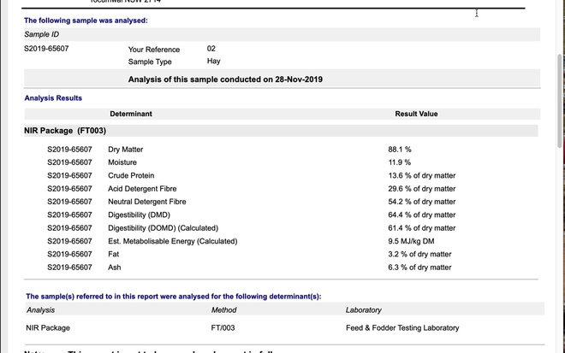Click the 'Fat' determinant row
The image size is (565, 353).
click(x=114, y=254)
